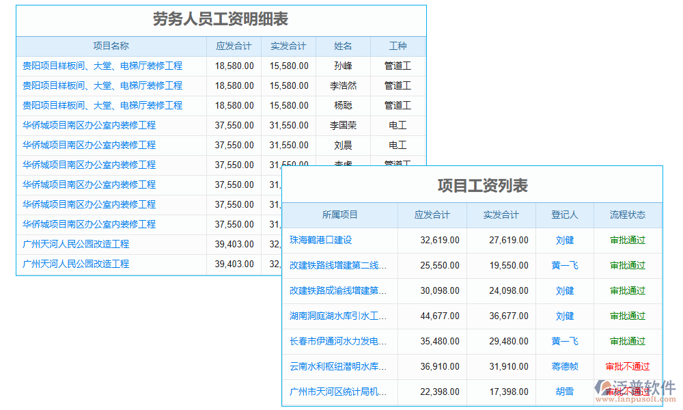Image resolution: width=683 pixels, height=410 pixels.
Task: Click the 审批不通过 status for 蒋德帧's row
Action: pyautogui.click(x=629, y=366)
